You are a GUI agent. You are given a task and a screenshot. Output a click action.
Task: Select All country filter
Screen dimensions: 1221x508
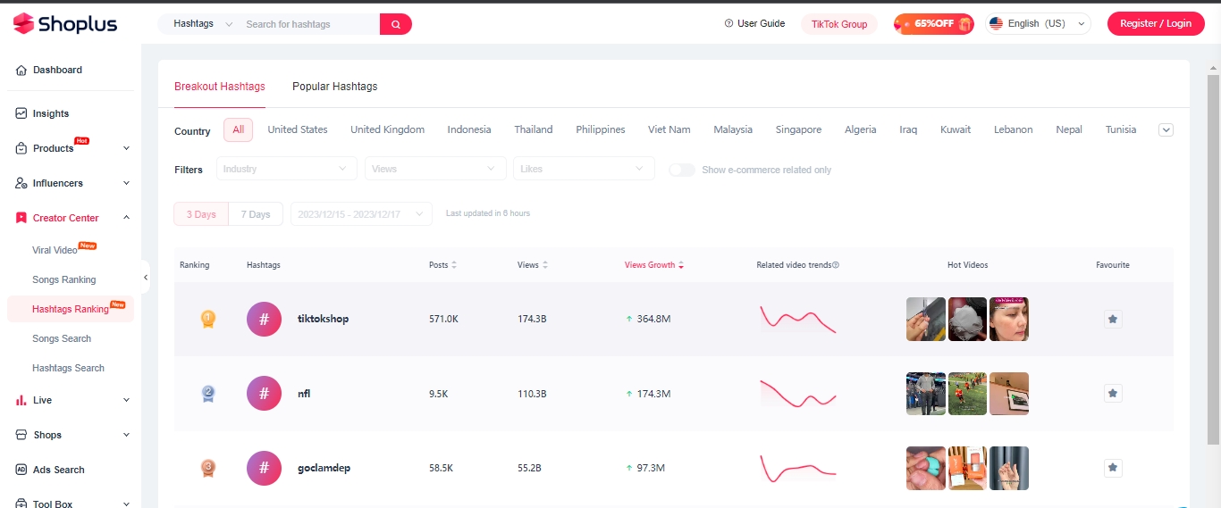pyautogui.click(x=238, y=129)
